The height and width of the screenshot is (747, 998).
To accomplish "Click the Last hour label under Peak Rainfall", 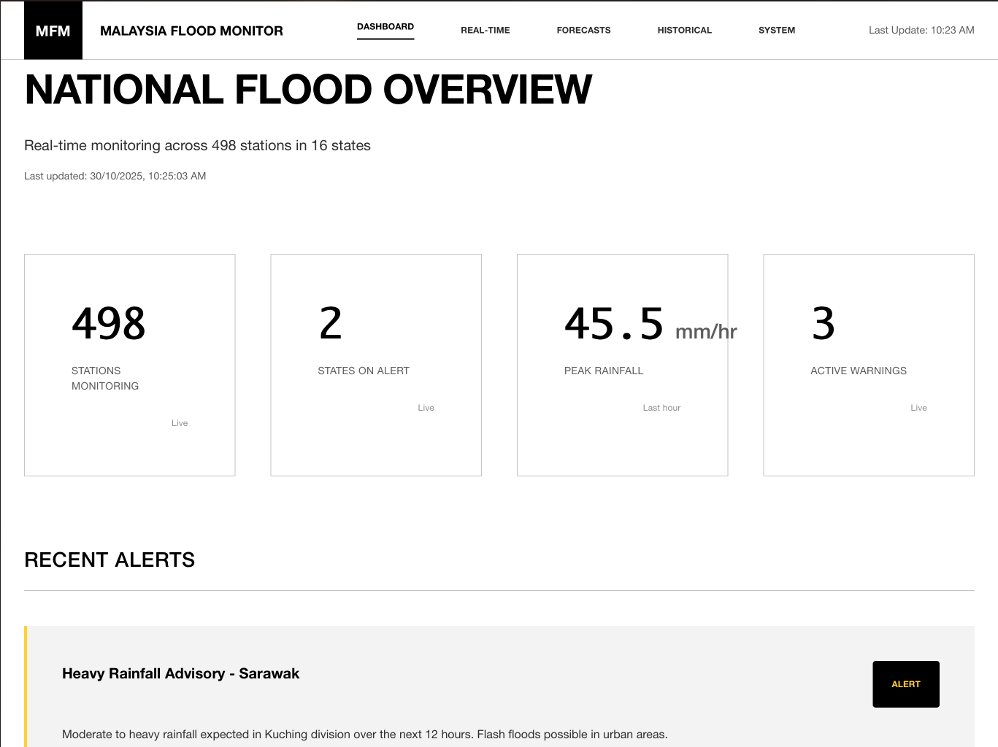I will 661,408.
